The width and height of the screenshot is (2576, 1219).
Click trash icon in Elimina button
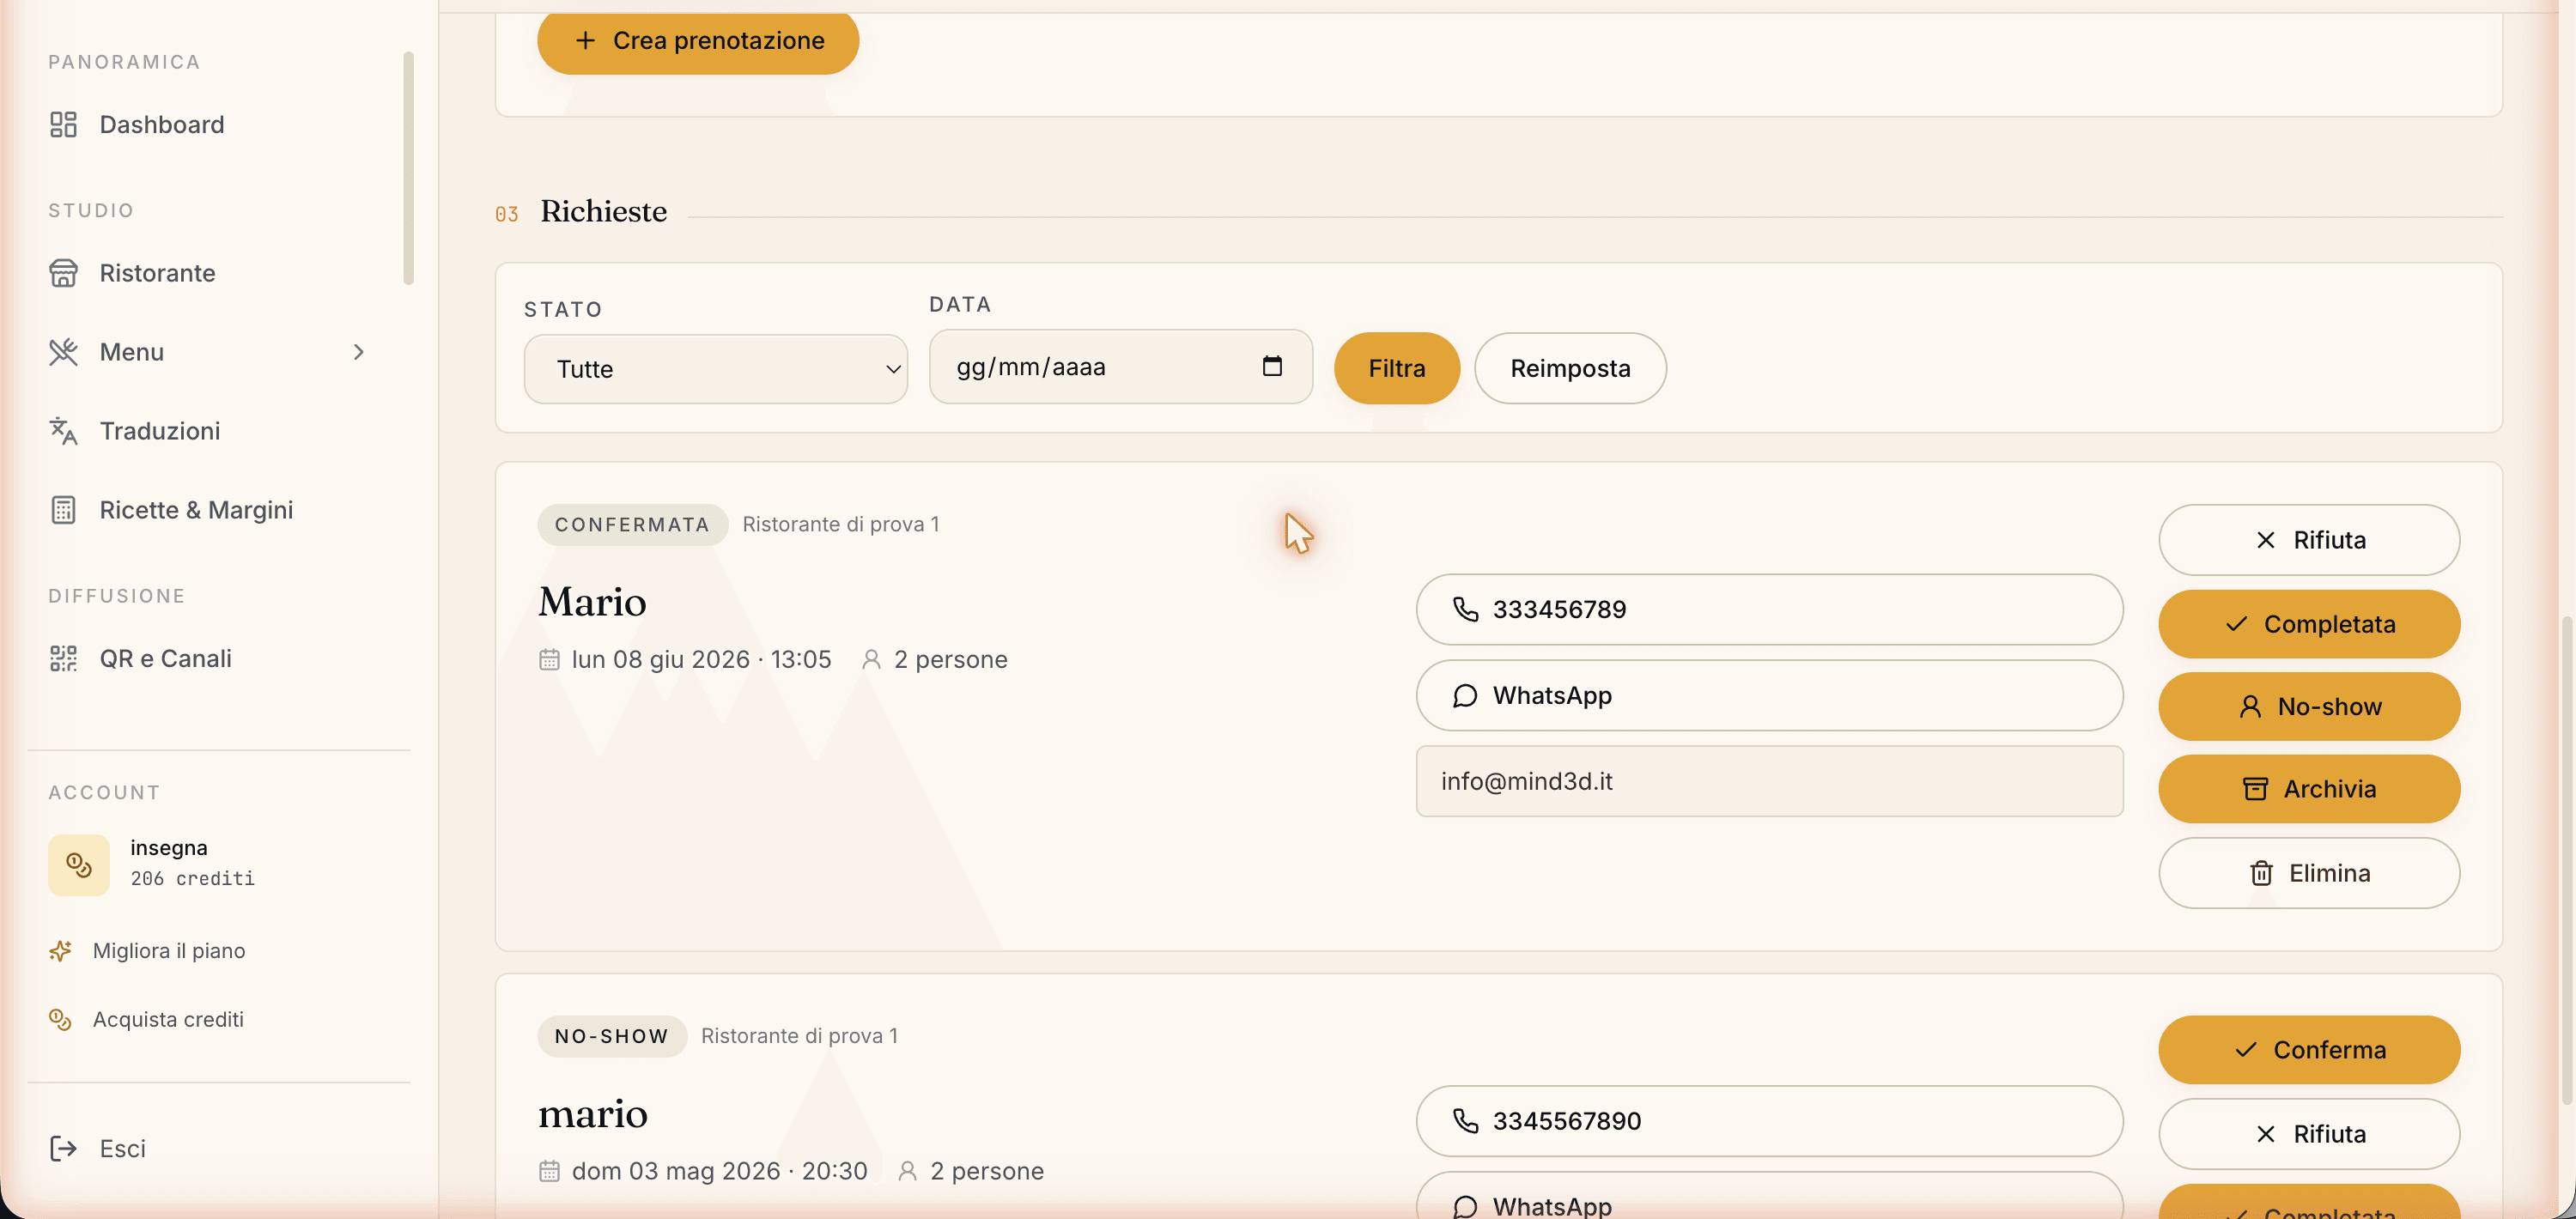point(2261,873)
